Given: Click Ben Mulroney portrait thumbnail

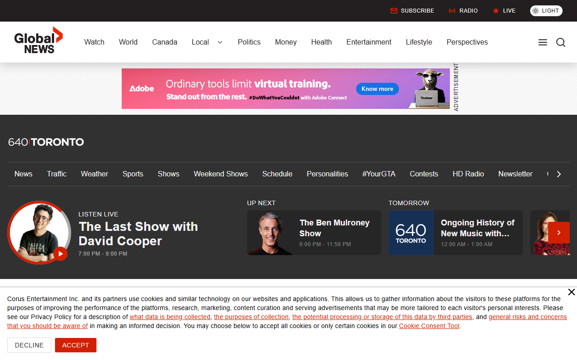Looking at the screenshot, I should click(270, 233).
